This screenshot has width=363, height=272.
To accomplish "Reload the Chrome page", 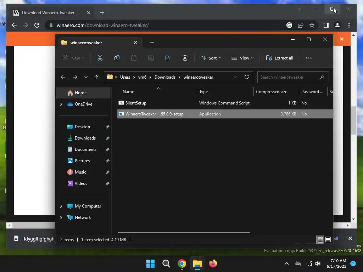I will click(37, 25).
